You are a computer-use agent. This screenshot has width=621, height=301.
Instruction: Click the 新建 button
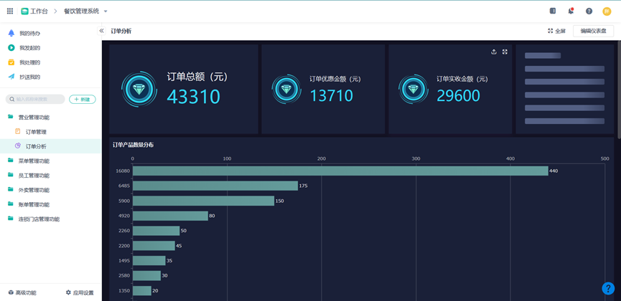(82, 99)
